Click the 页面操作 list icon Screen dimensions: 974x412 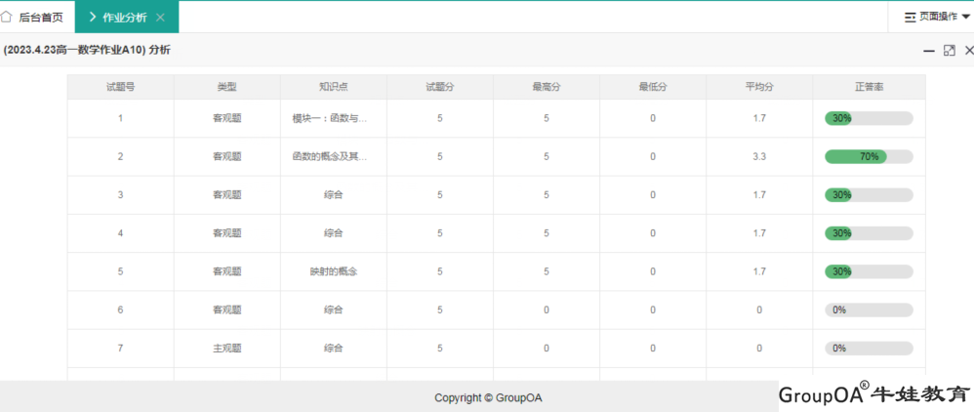pos(911,18)
